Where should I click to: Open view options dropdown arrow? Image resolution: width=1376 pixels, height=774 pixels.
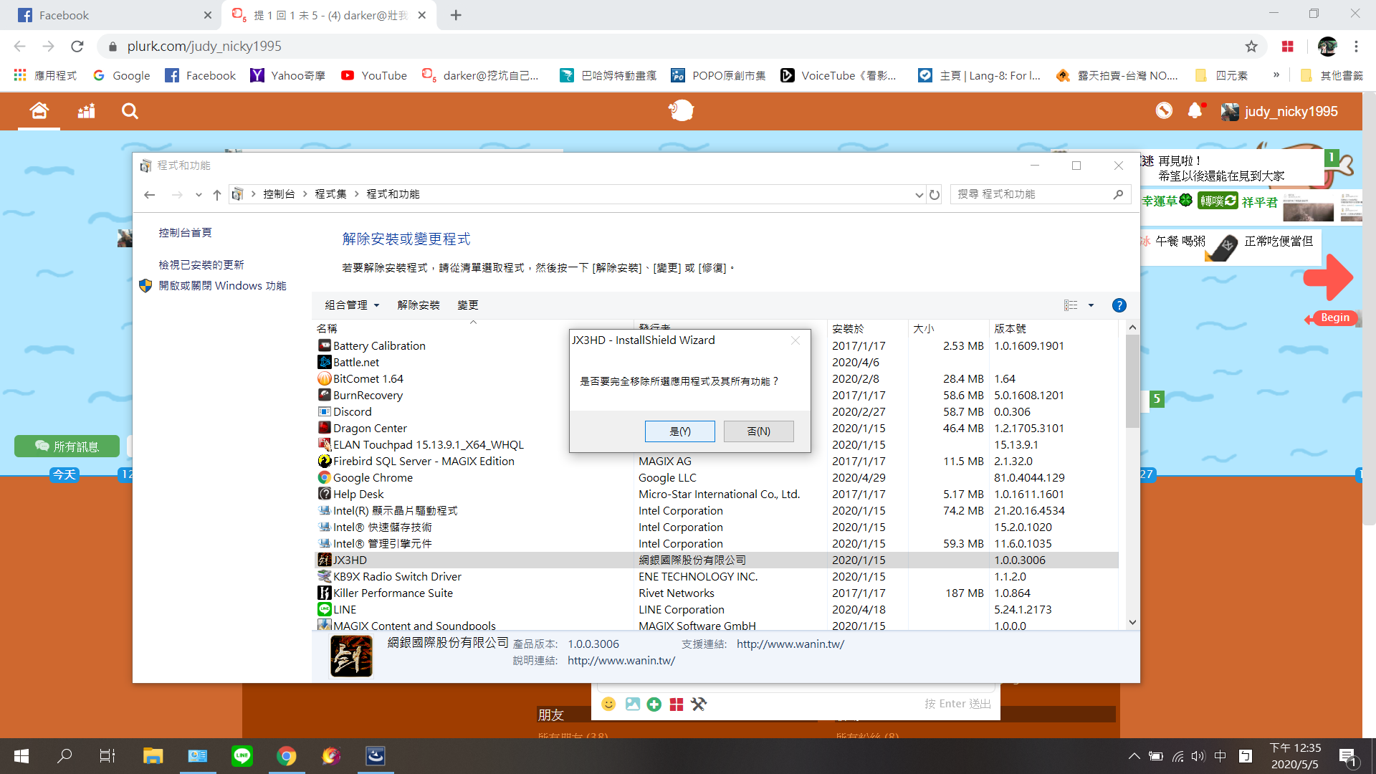coord(1091,305)
